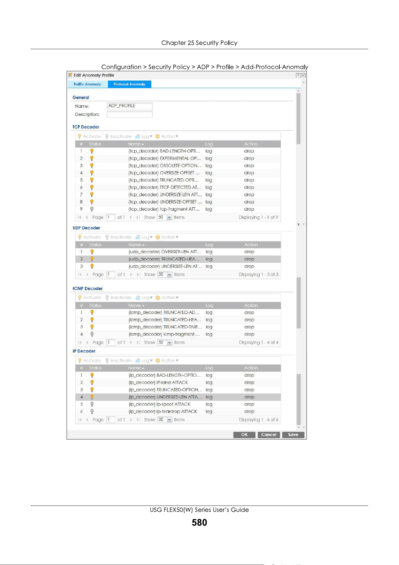Click the OK button

coord(244,435)
